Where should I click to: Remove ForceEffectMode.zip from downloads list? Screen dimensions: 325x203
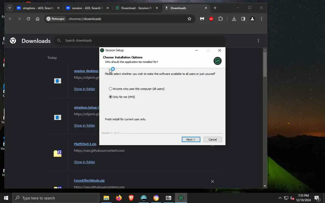pyautogui.click(x=213, y=181)
